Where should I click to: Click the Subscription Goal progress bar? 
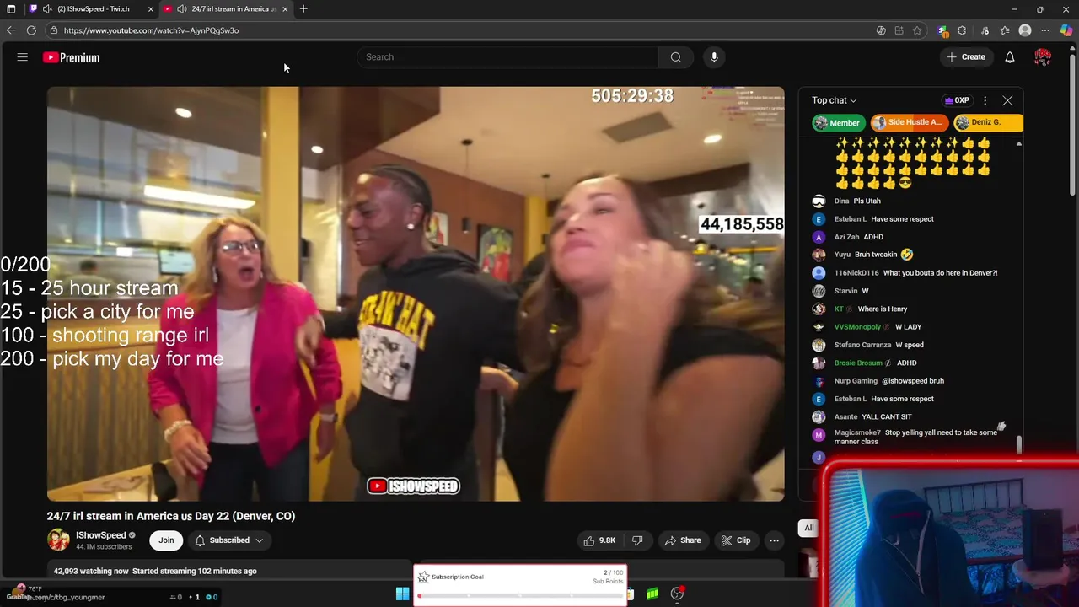(x=520, y=596)
